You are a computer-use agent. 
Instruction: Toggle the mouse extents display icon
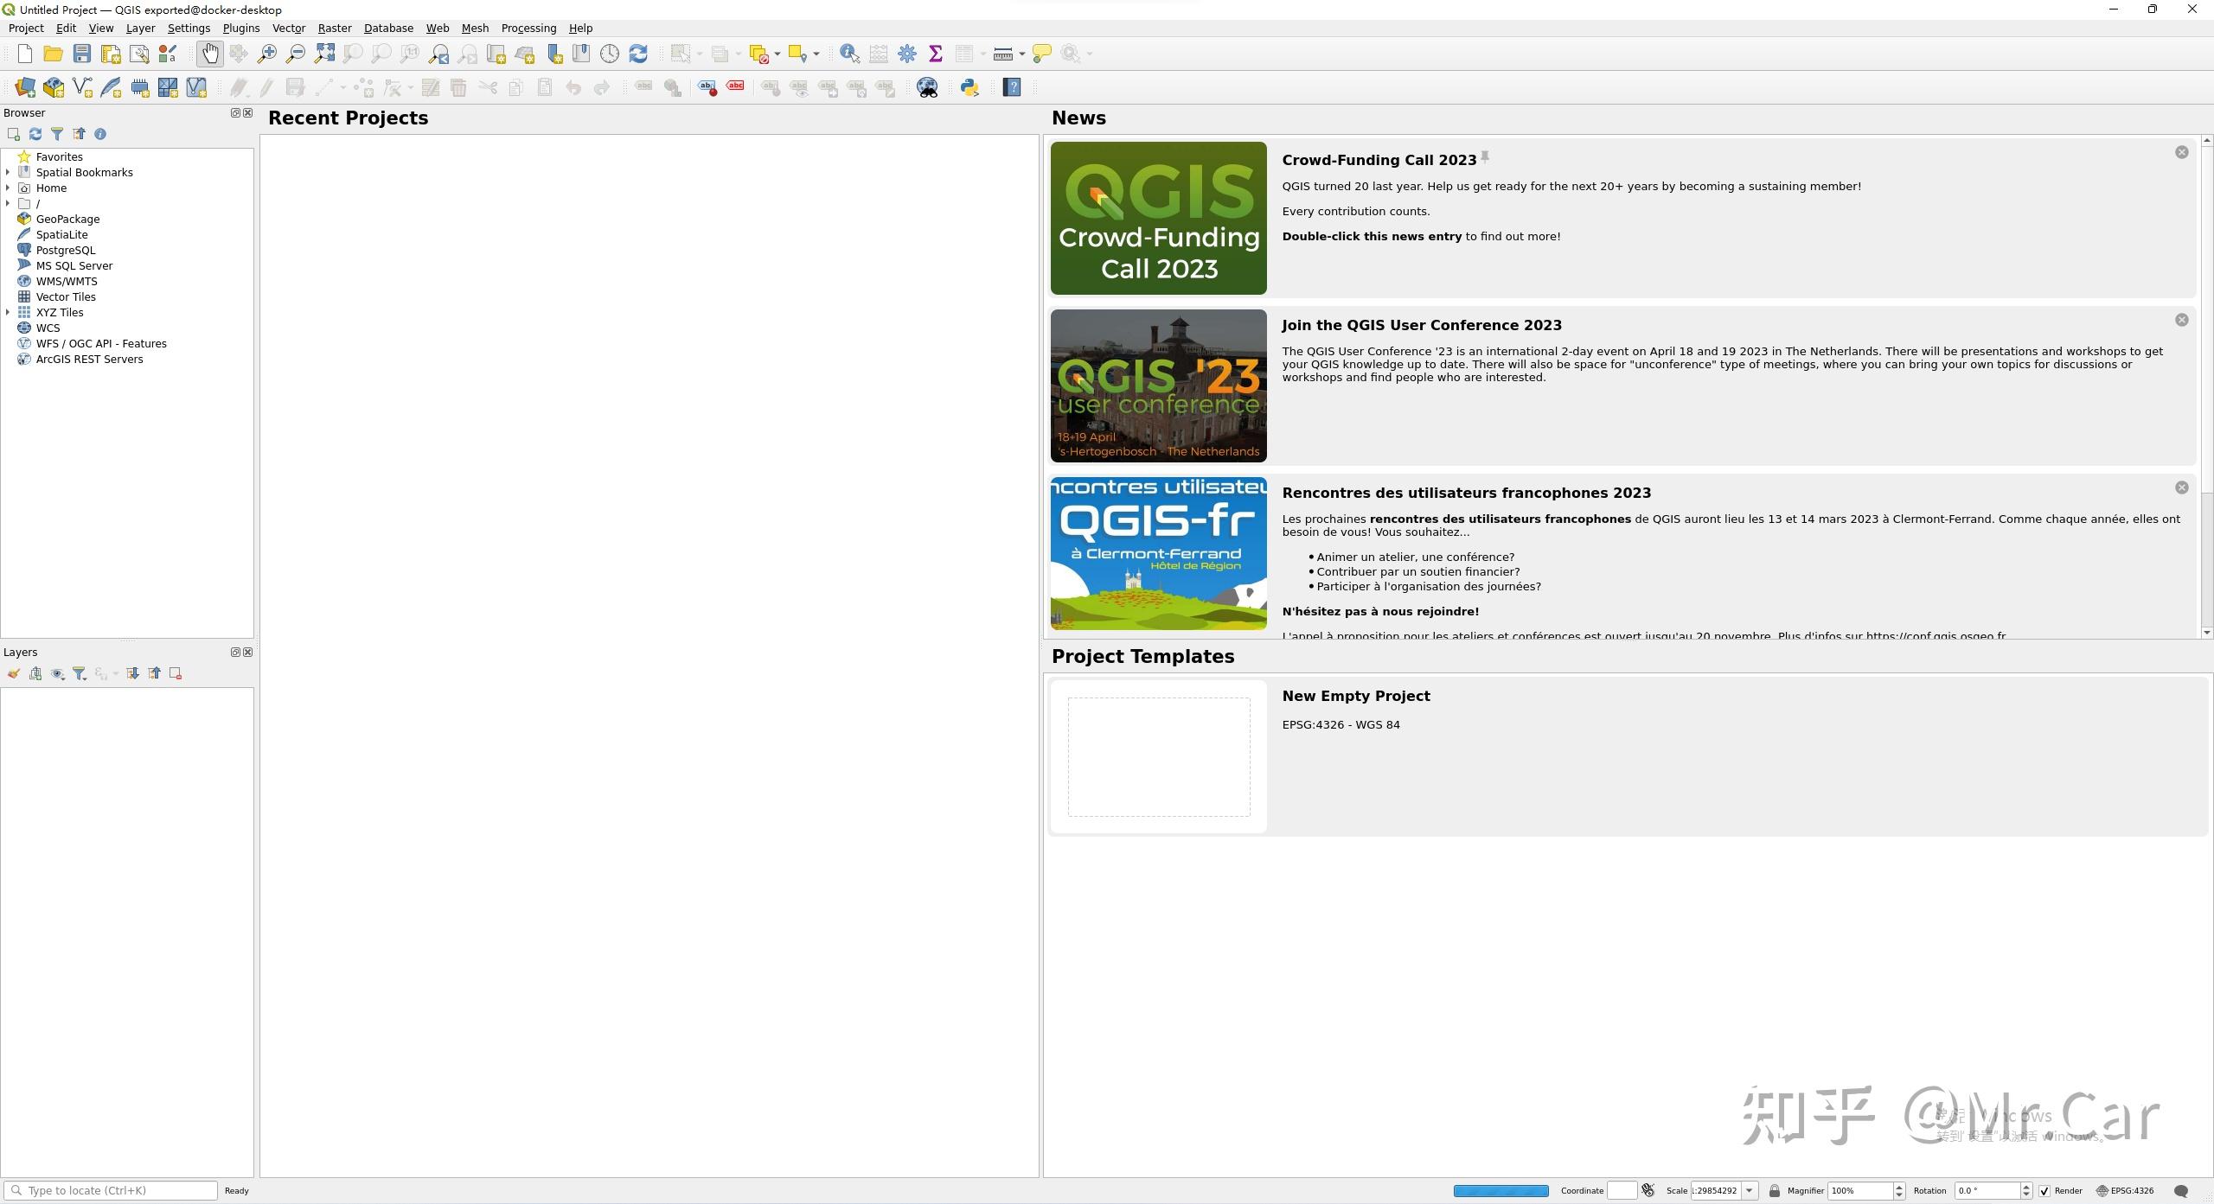click(1648, 1191)
